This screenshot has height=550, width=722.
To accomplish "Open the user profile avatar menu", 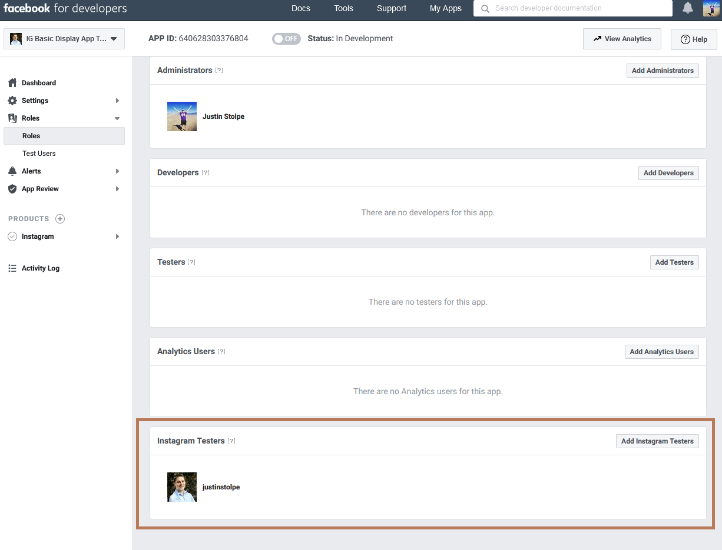I will (x=711, y=8).
